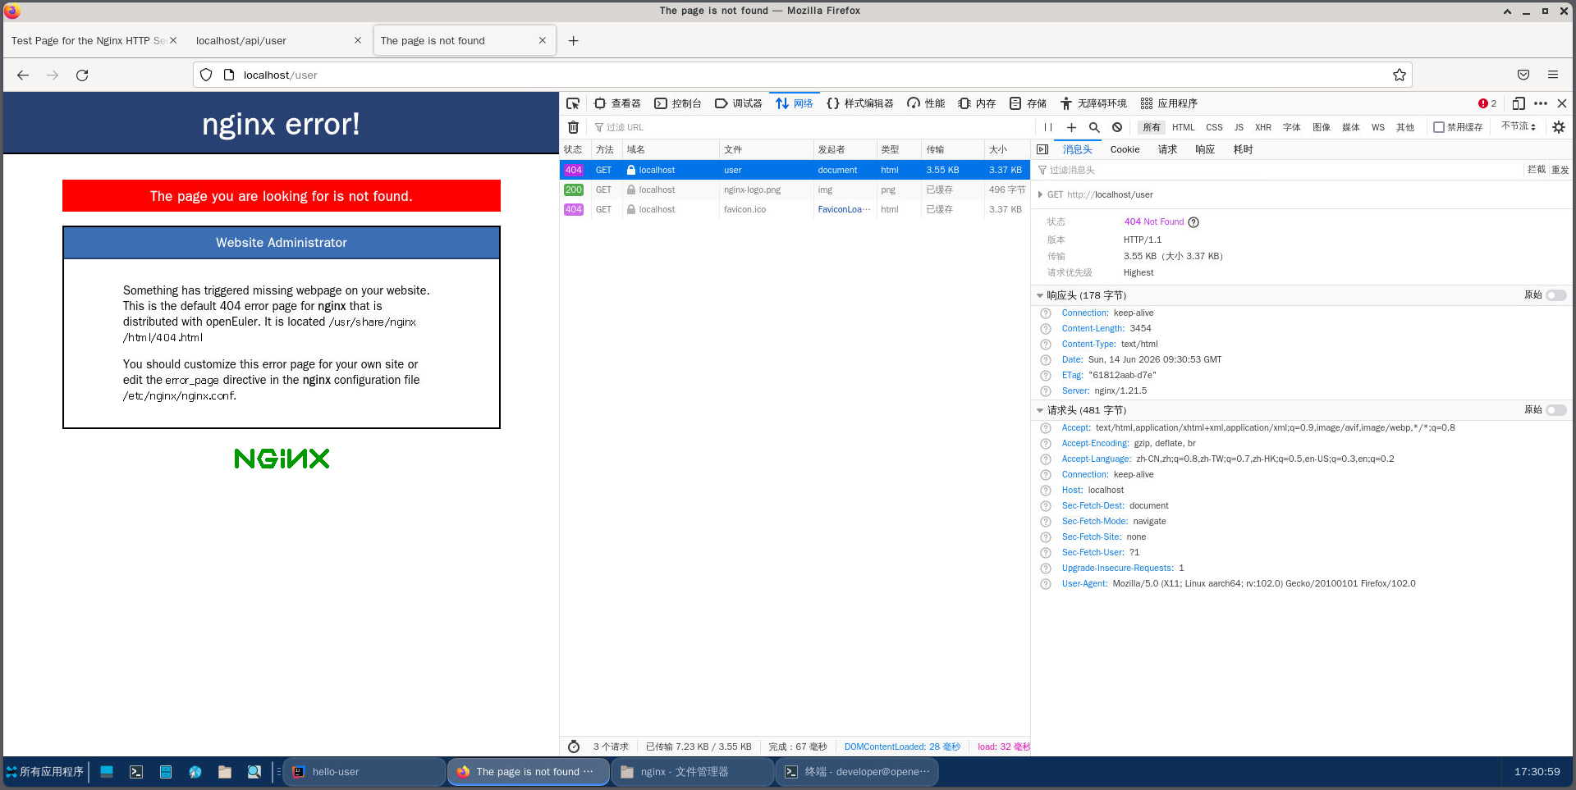Image resolution: width=1576 pixels, height=790 pixels.
Task: Click the plus icon in the network toolbar
Action: coord(1071,127)
